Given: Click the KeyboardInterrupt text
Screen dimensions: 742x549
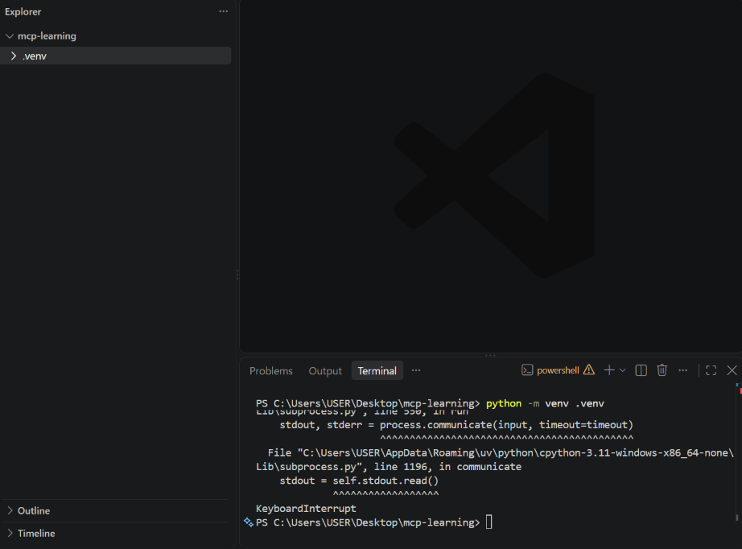Looking at the screenshot, I should point(306,508).
